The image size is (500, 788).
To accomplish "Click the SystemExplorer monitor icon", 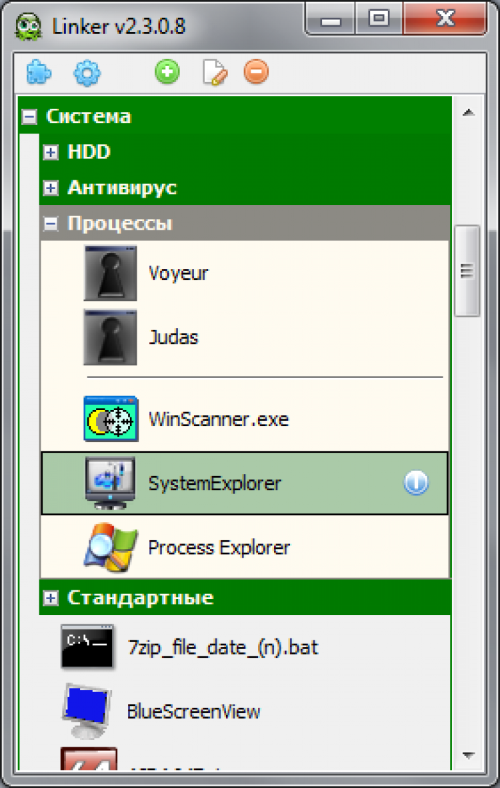I will pos(110,483).
